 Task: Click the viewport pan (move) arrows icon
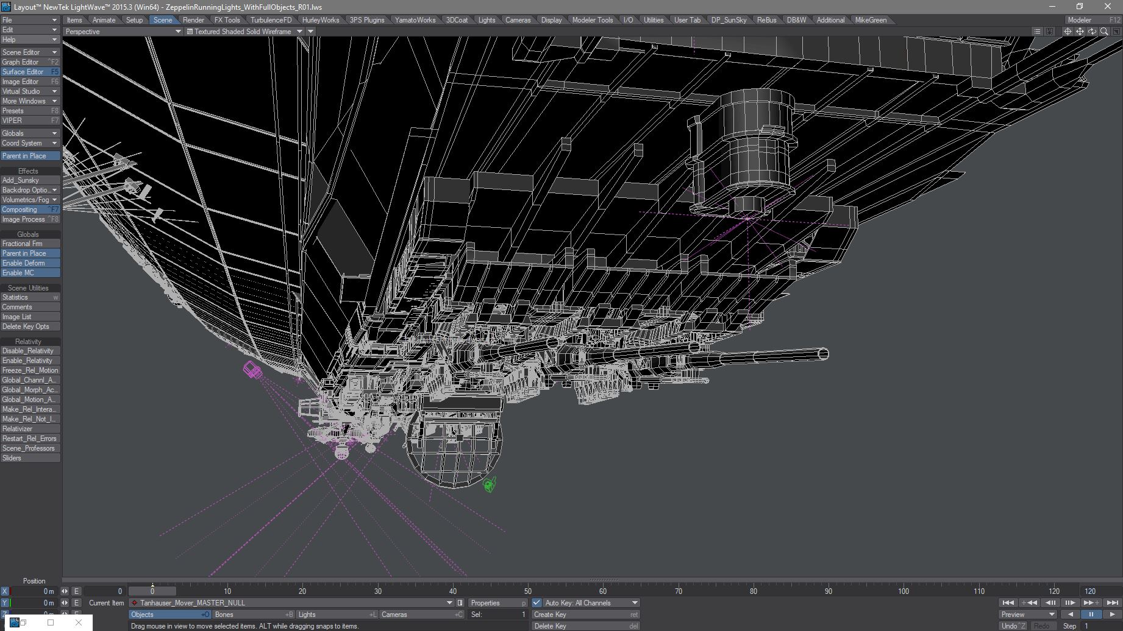pyautogui.click(x=1080, y=32)
